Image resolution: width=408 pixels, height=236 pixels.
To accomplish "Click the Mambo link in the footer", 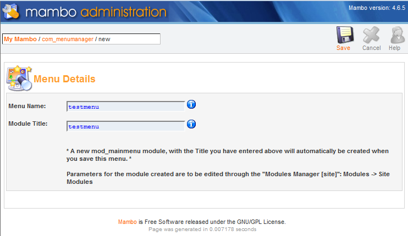I will tap(127, 222).
